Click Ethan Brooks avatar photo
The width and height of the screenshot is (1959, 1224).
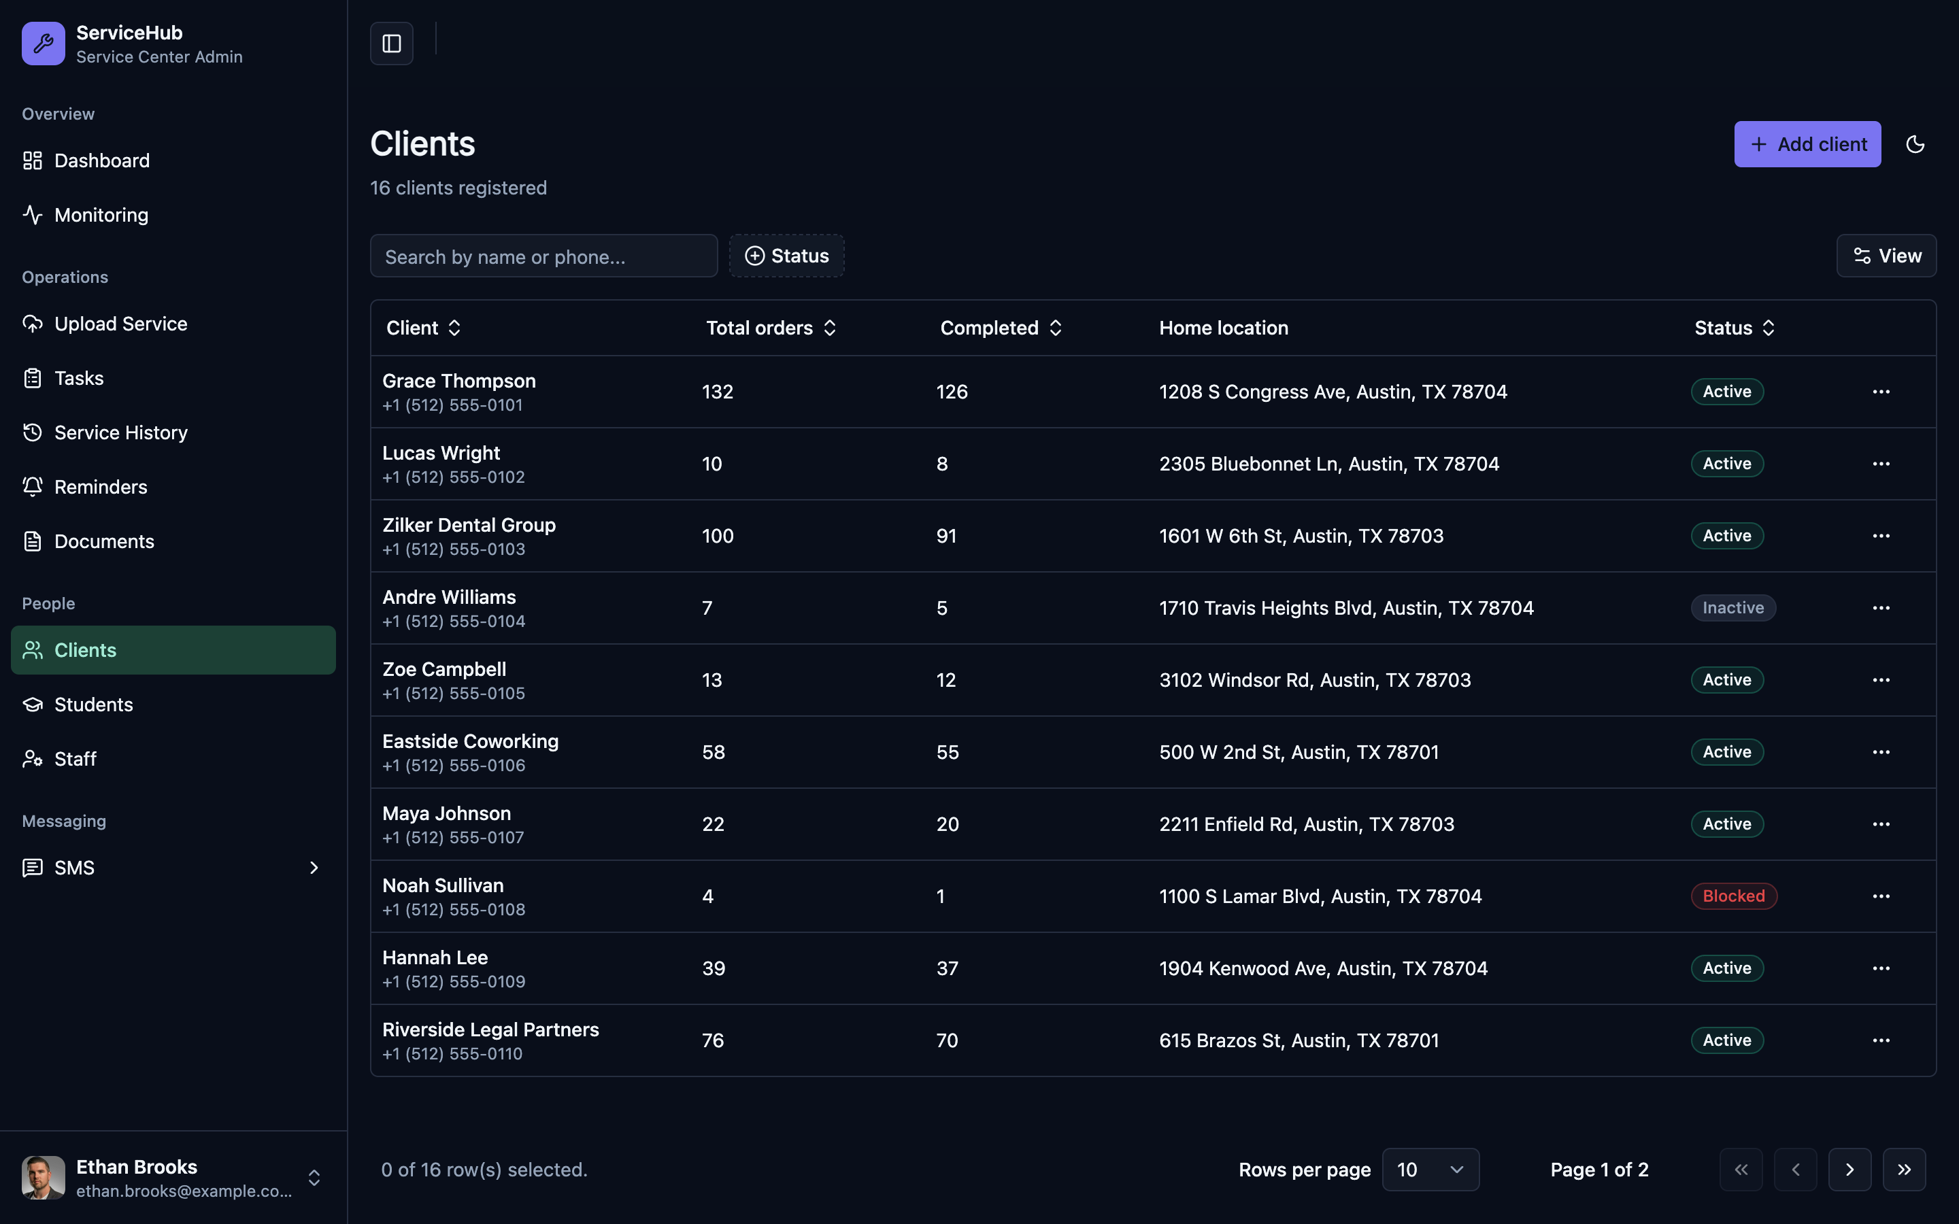point(44,1178)
